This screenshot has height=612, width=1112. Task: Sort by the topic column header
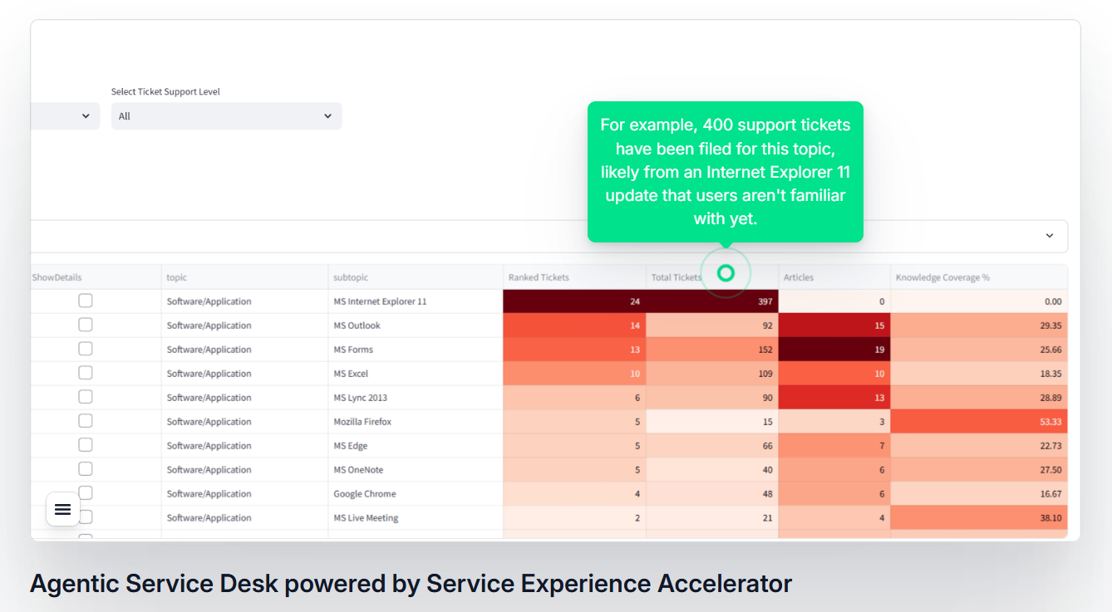[x=245, y=277]
